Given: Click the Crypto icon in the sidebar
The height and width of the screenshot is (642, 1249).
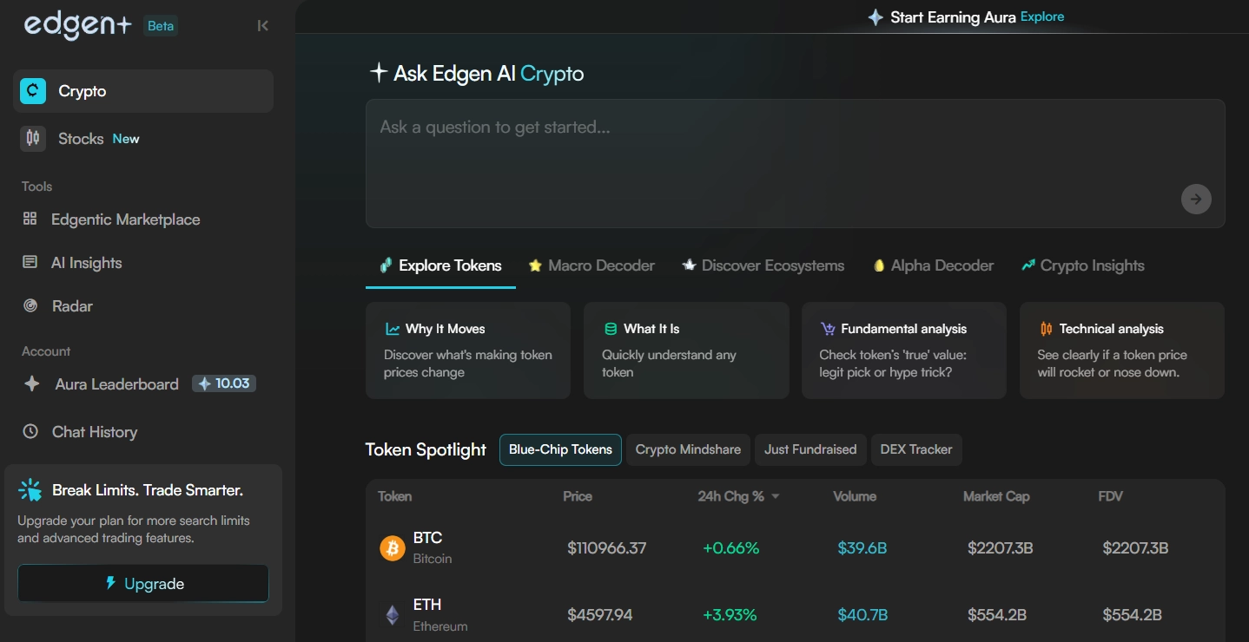Looking at the screenshot, I should 32,90.
